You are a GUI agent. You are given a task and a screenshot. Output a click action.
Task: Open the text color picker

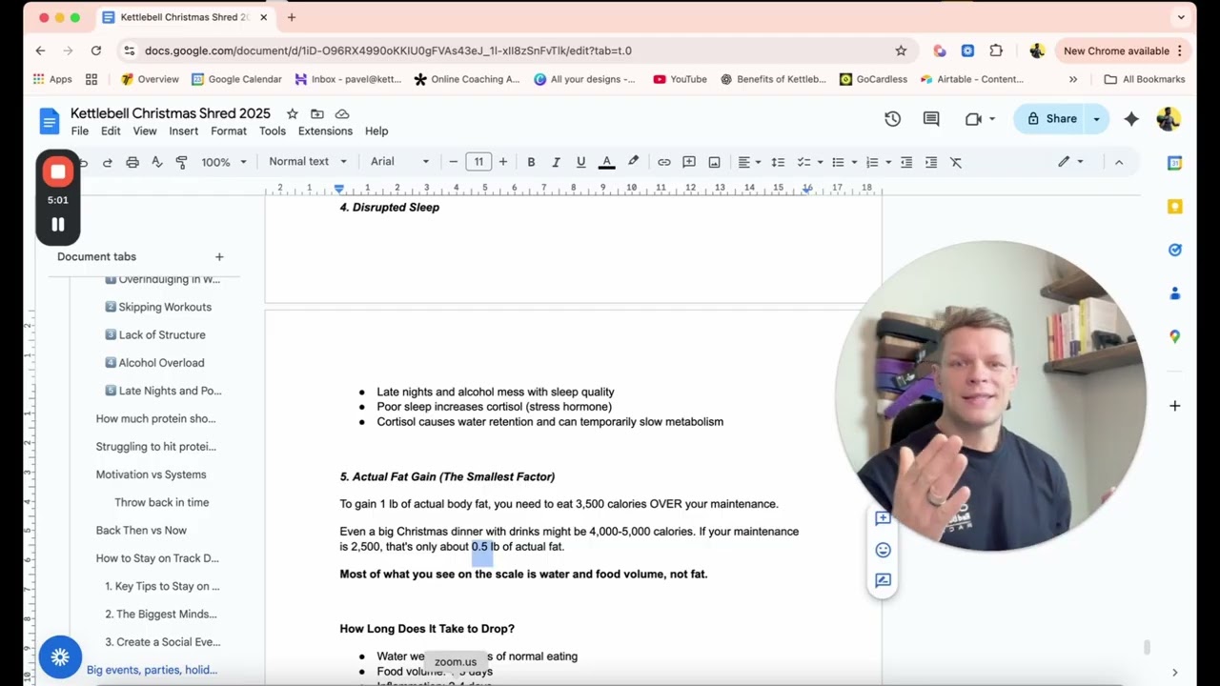click(x=606, y=162)
